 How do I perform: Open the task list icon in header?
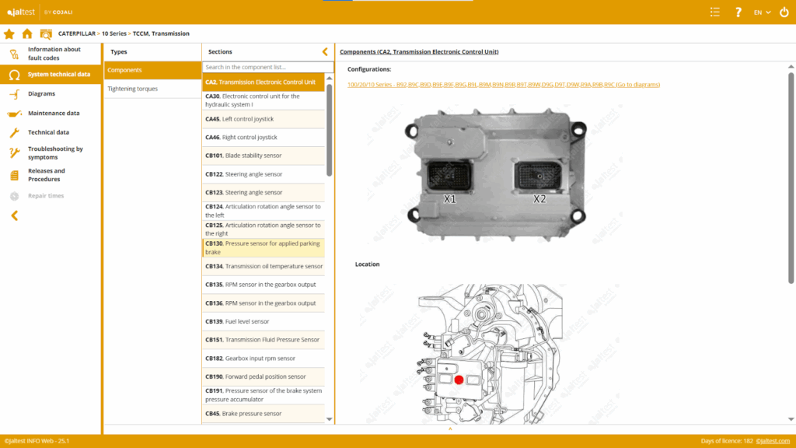[715, 12]
